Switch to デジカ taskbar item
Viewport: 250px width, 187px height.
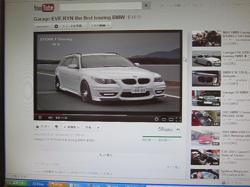pos(58,185)
